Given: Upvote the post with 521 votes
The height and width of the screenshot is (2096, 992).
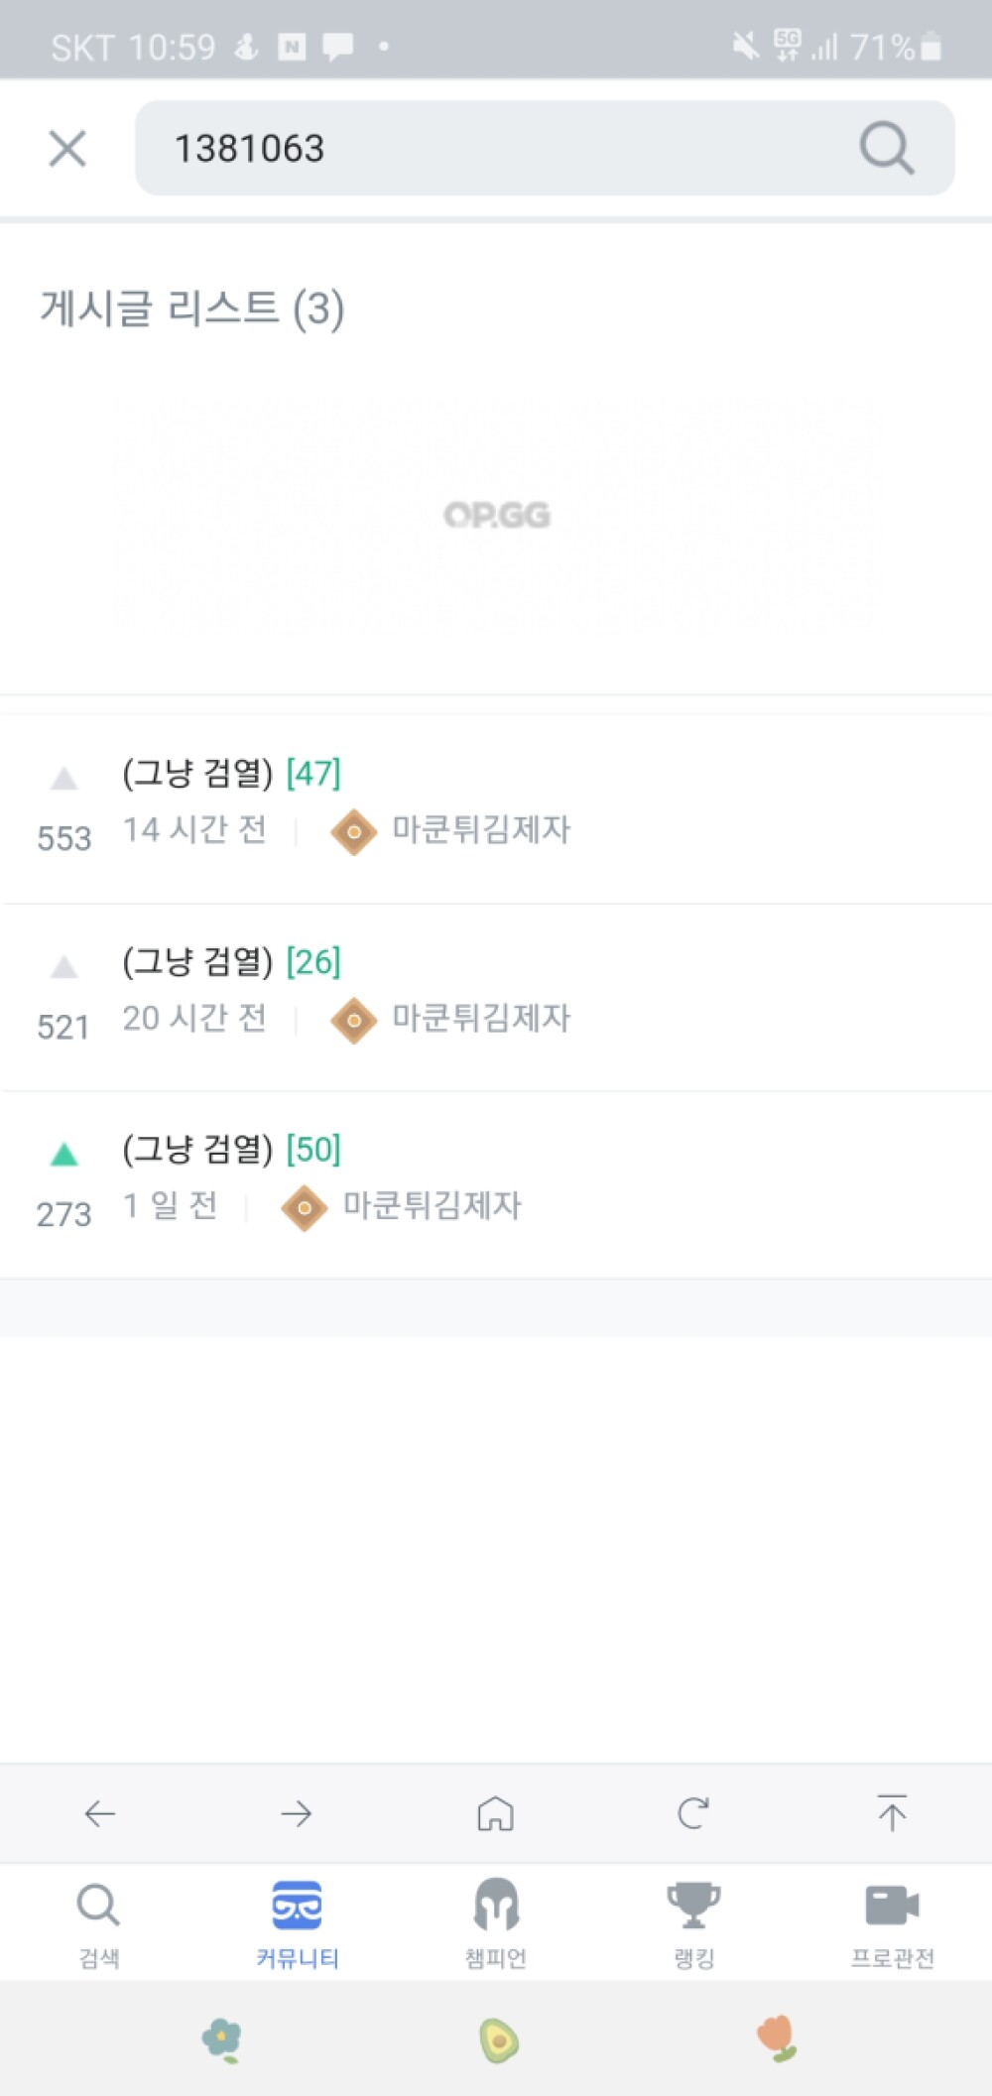Looking at the screenshot, I should 64,966.
